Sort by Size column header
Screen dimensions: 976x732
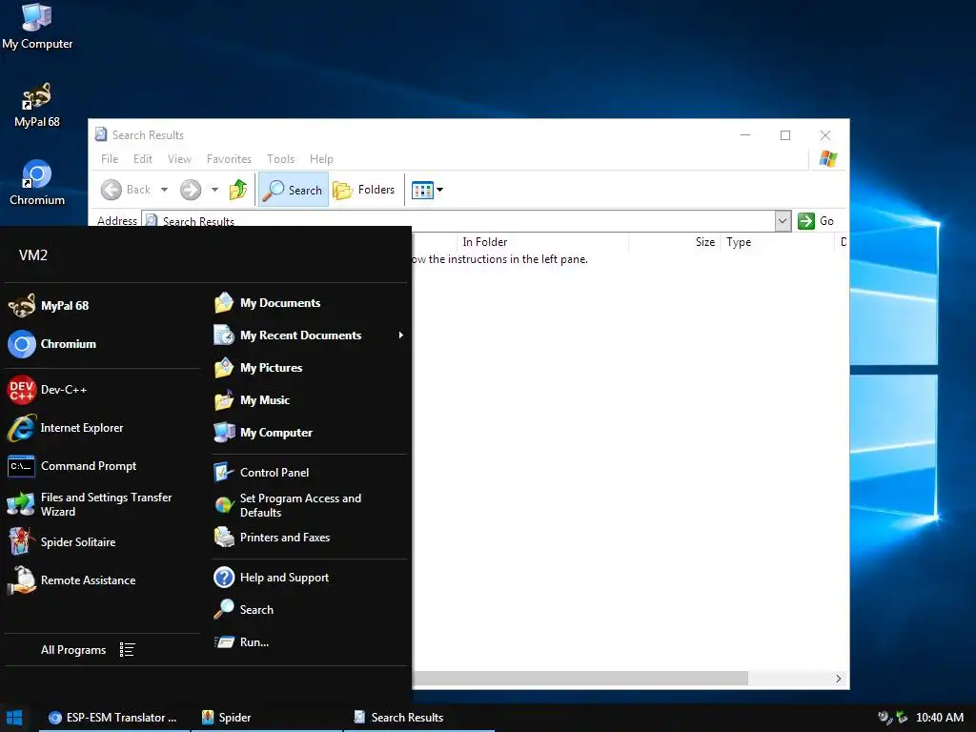674,242
